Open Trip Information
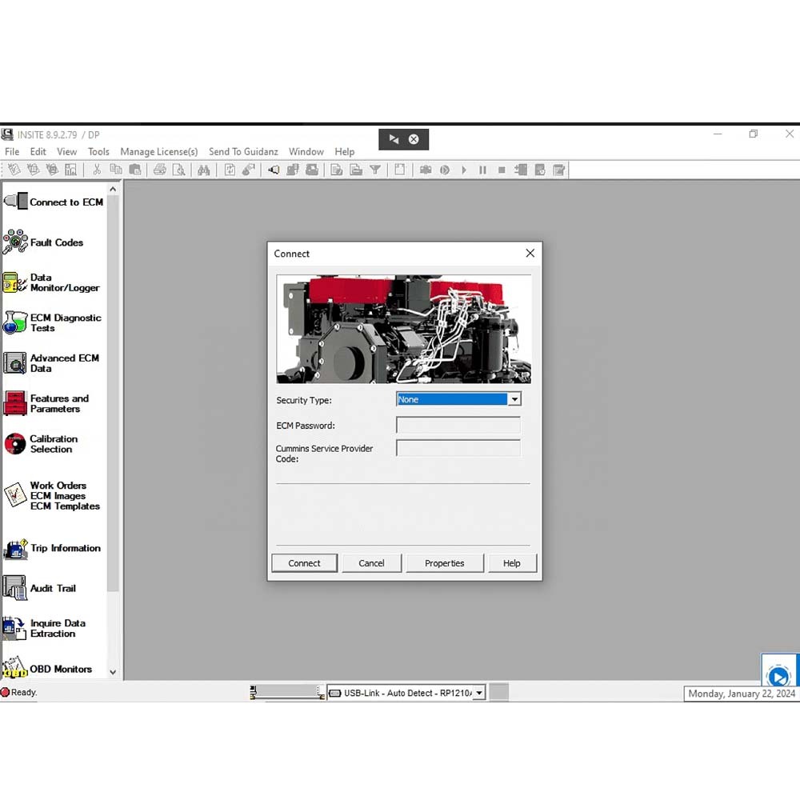The height and width of the screenshot is (800, 800). point(52,548)
